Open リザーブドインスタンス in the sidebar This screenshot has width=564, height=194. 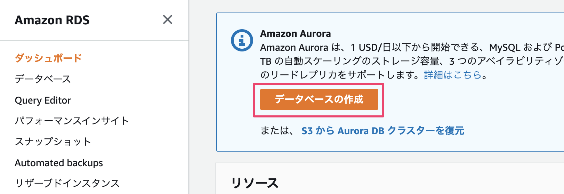tap(67, 183)
